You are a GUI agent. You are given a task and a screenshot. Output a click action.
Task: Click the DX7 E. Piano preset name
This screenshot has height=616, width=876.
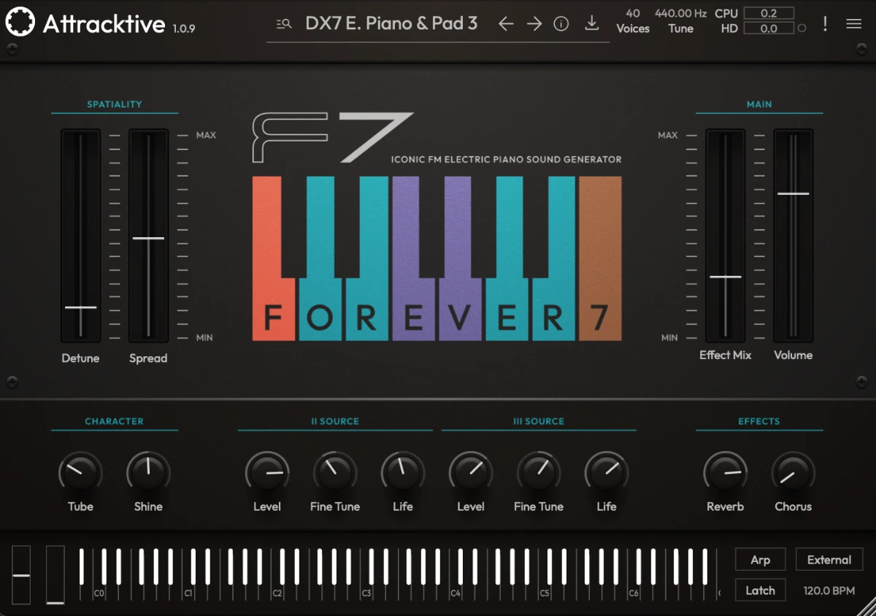coord(391,23)
